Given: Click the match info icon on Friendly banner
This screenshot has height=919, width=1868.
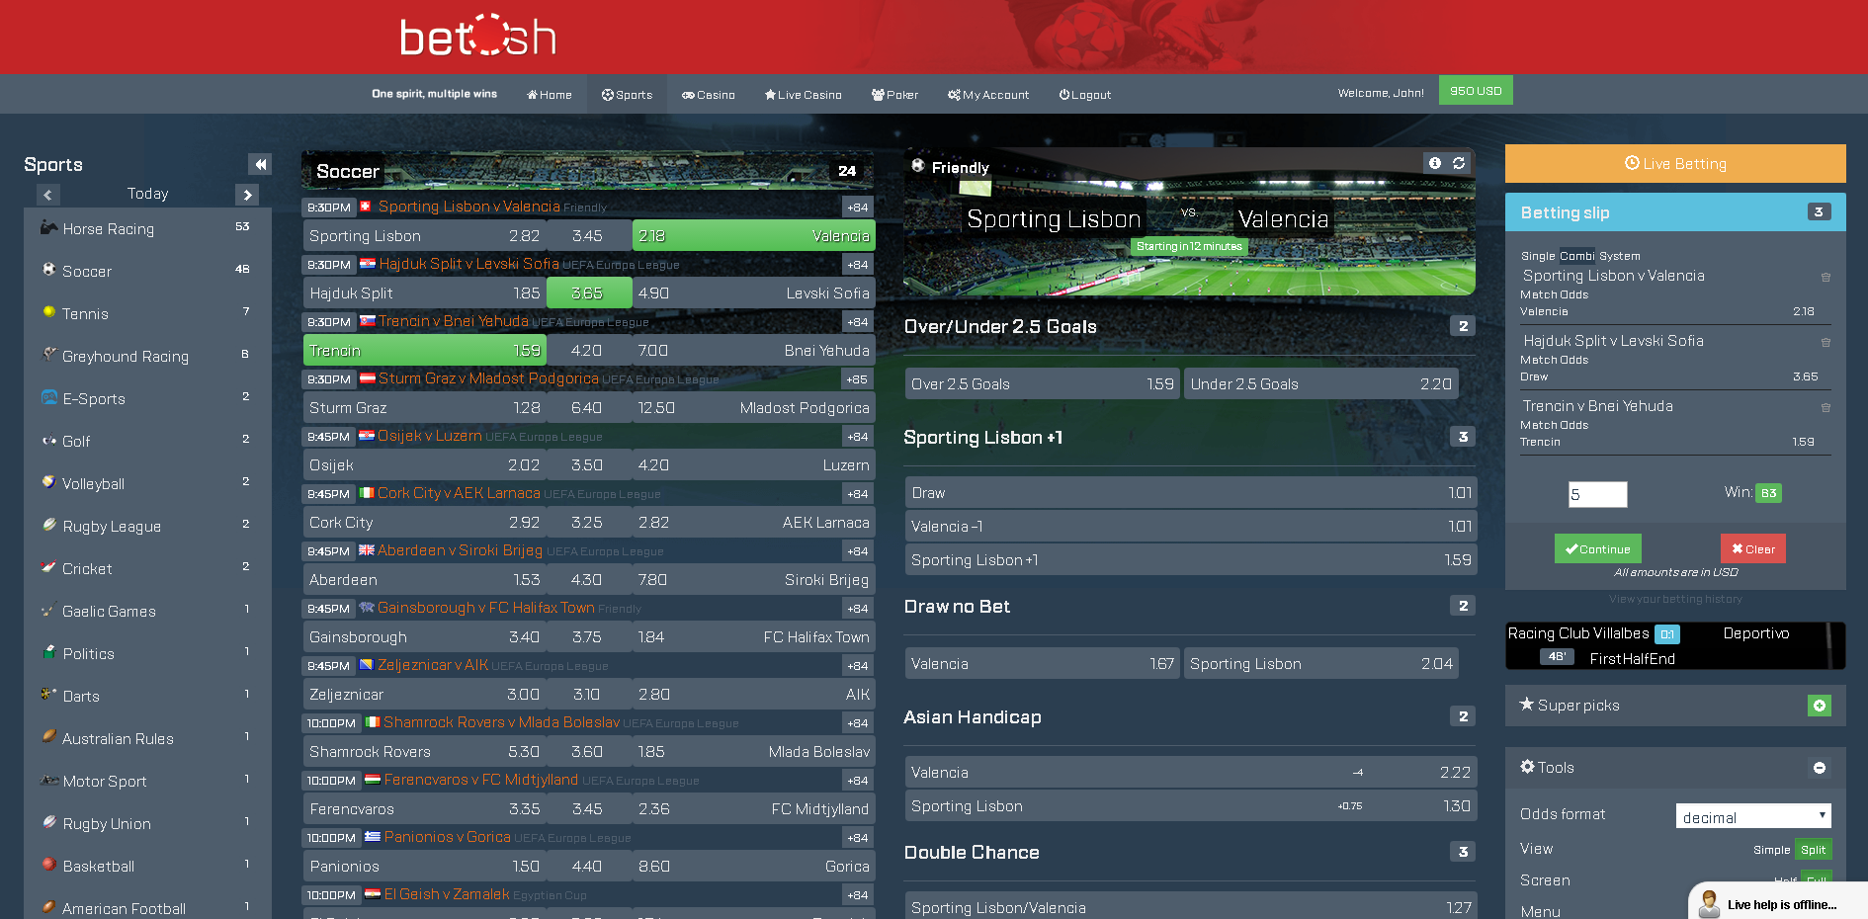Looking at the screenshot, I should click(x=1434, y=163).
